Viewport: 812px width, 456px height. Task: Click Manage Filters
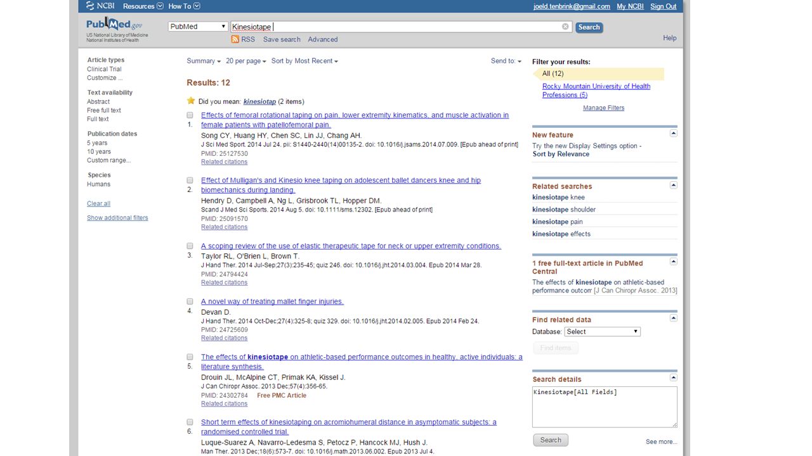pos(603,108)
